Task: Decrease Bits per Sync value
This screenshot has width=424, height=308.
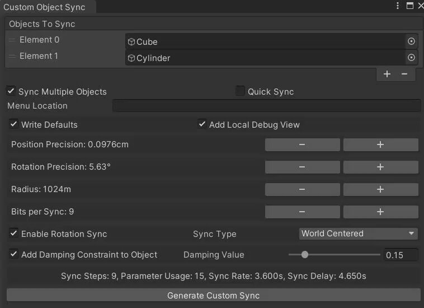Action: coord(302,212)
